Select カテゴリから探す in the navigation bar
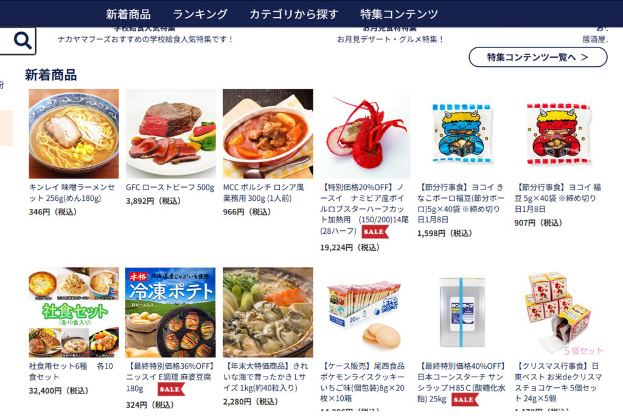This screenshot has width=623, height=416. [294, 15]
